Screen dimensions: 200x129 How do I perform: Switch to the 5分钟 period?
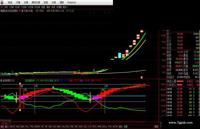(x=17, y=7)
